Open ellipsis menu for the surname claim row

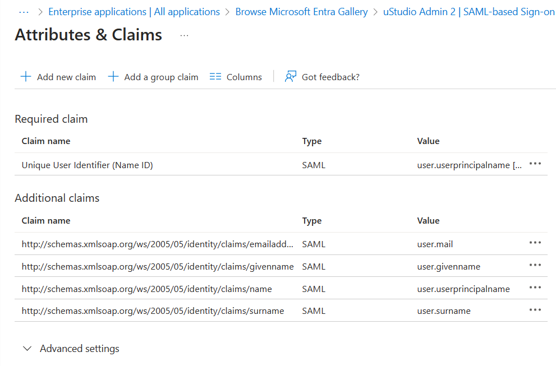coord(535,310)
